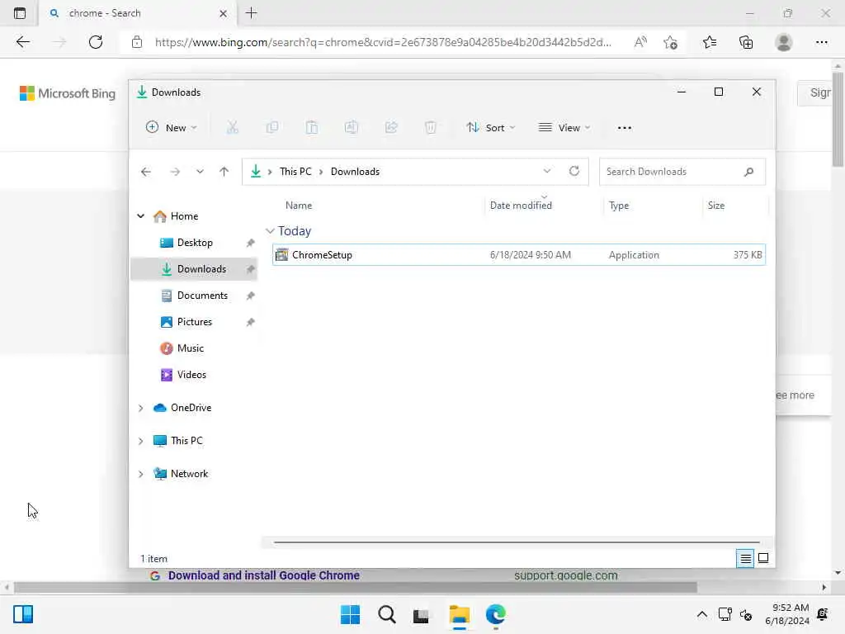The image size is (845, 634).
Task: Show hidden system tray icons
Action: [701, 614]
